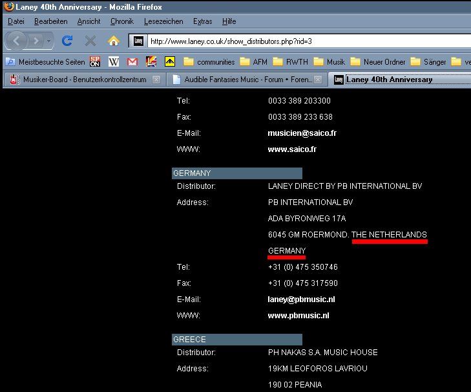Close the Audible Fantasies Music tab

(318, 80)
